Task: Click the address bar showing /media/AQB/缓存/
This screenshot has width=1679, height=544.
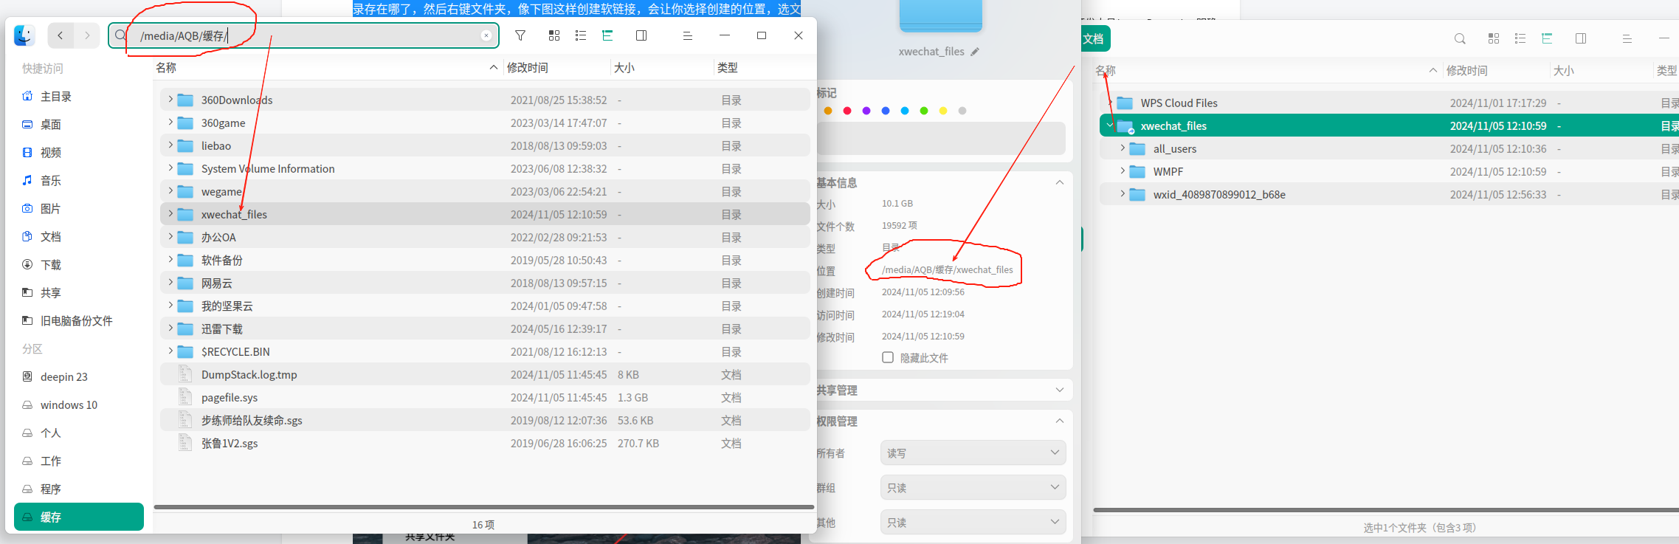Action: (304, 35)
